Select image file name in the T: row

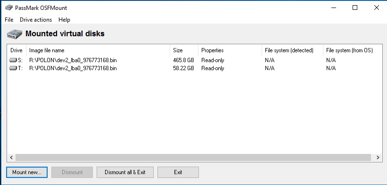click(x=73, y=68)
